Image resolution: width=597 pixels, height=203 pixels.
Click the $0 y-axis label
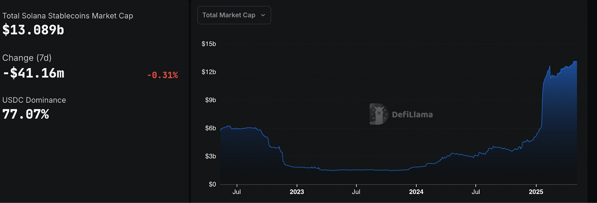click(x=212, y=184)
